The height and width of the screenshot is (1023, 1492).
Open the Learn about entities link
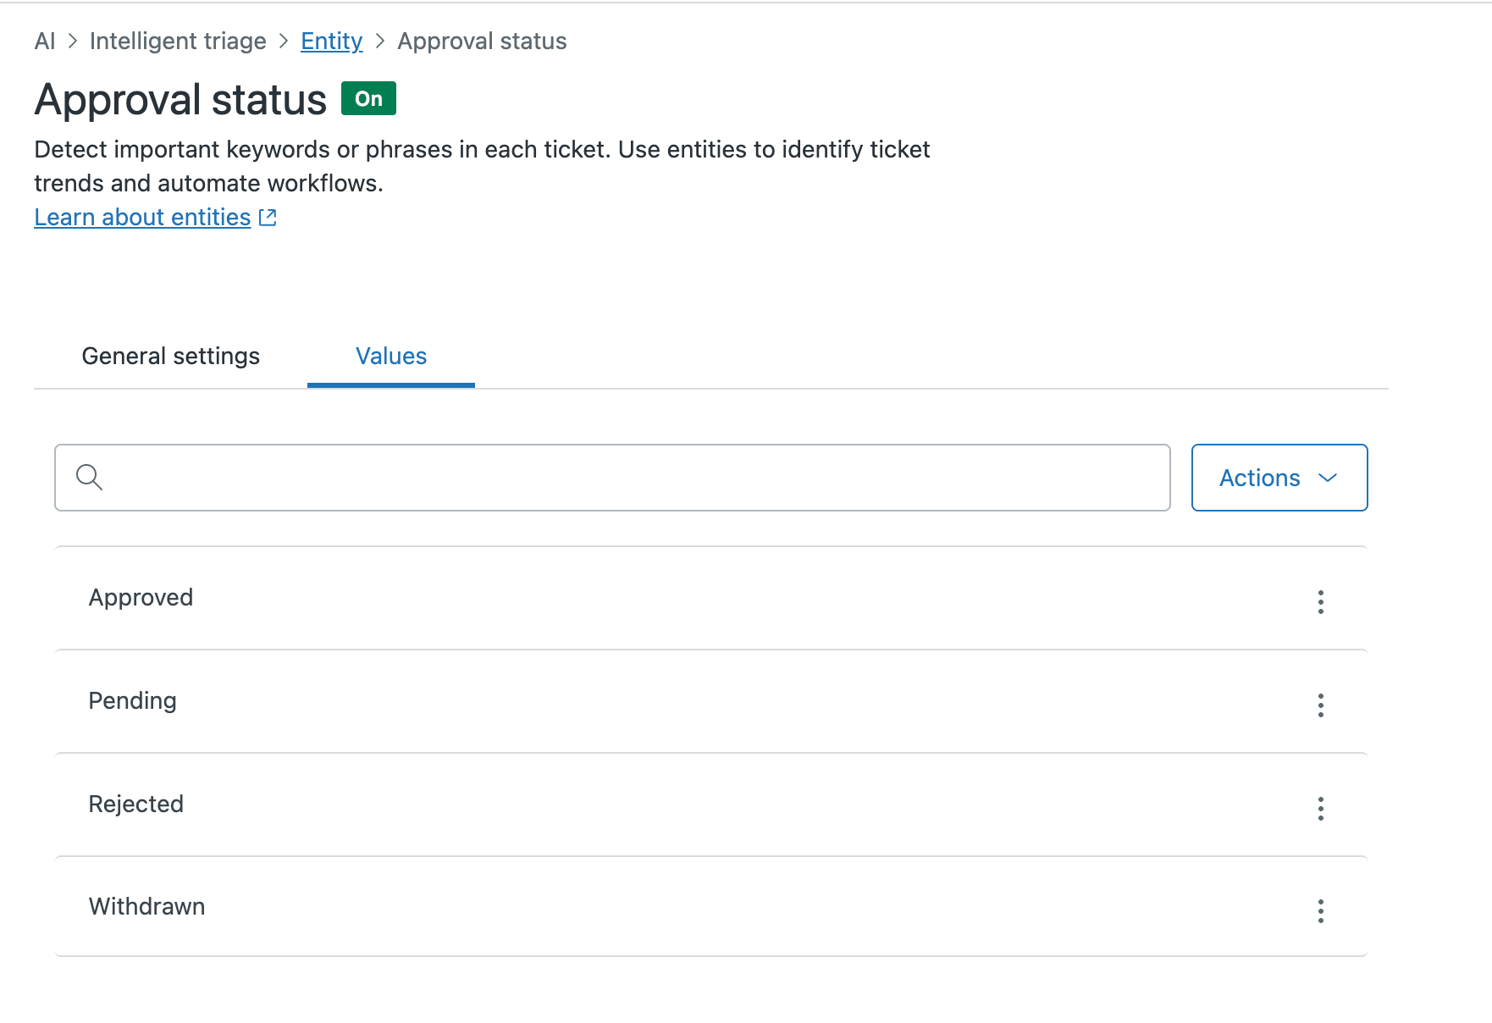point(142,218)
